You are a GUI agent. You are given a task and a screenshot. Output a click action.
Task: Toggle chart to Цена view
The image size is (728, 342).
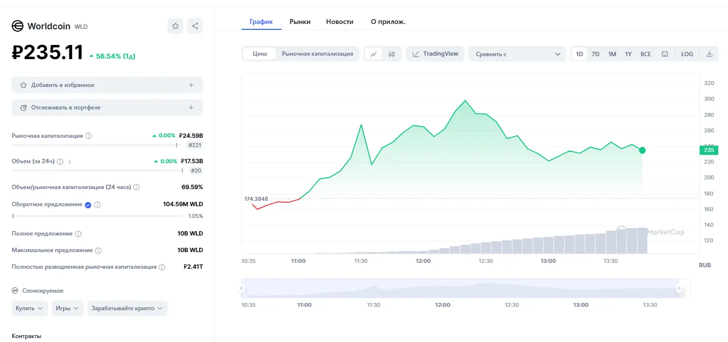[260, 54]
